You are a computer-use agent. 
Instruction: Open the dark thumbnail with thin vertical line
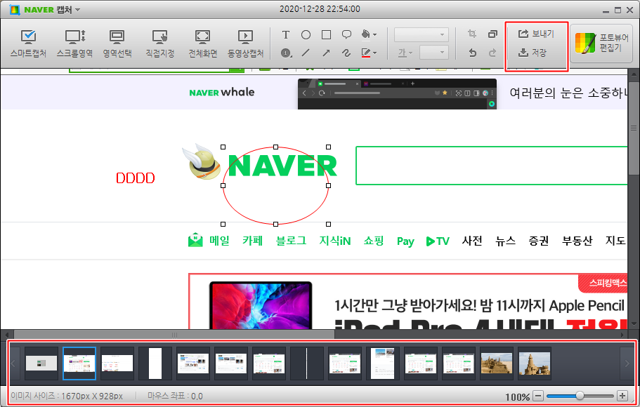pyautogui.click(x=306, y=363)
